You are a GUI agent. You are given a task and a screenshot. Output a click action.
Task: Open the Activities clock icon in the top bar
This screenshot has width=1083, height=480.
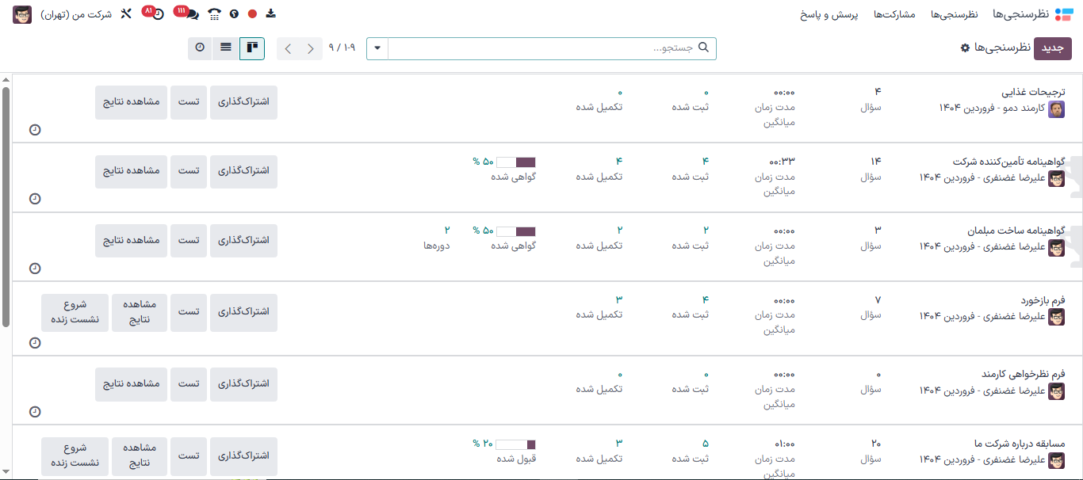(x=157, y=13)
